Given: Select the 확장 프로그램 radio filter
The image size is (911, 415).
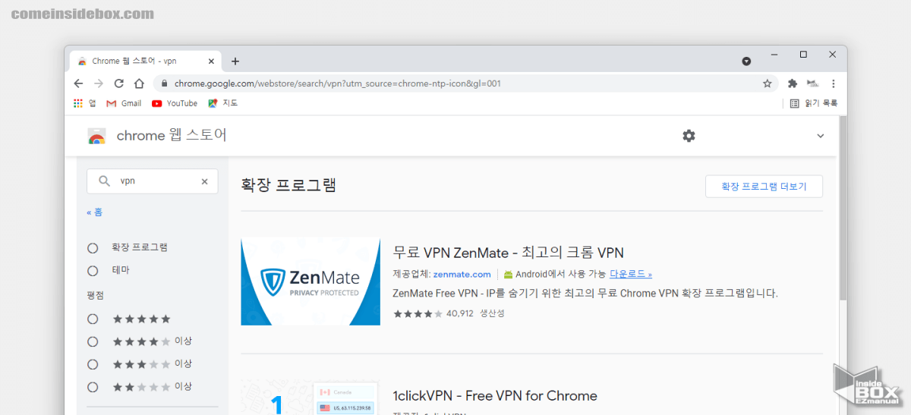Looking at the screenshot, I should pos(93,247).
